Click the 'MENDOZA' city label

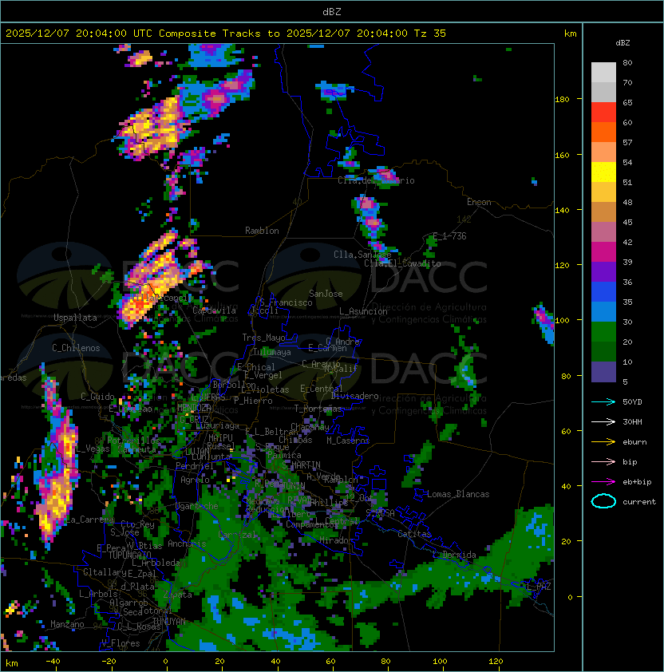point(194,407)
